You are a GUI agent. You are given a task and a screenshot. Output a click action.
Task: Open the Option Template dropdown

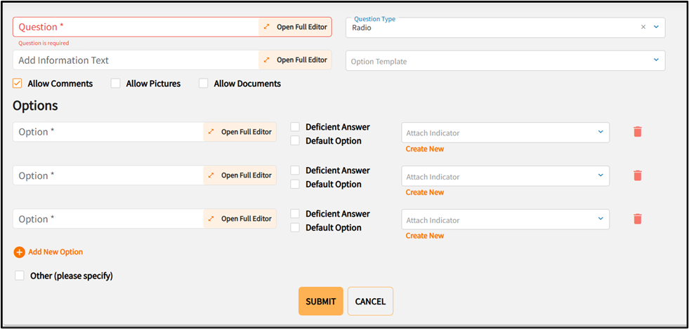[656, 60]
